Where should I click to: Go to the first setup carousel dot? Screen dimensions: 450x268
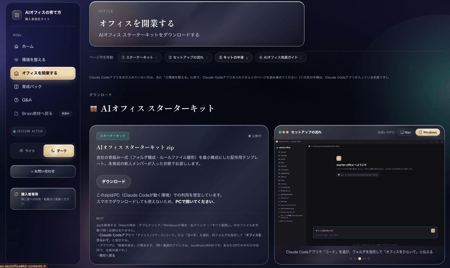click(x=351, y=259)
